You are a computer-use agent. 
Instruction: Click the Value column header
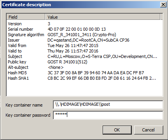point(103,17)
